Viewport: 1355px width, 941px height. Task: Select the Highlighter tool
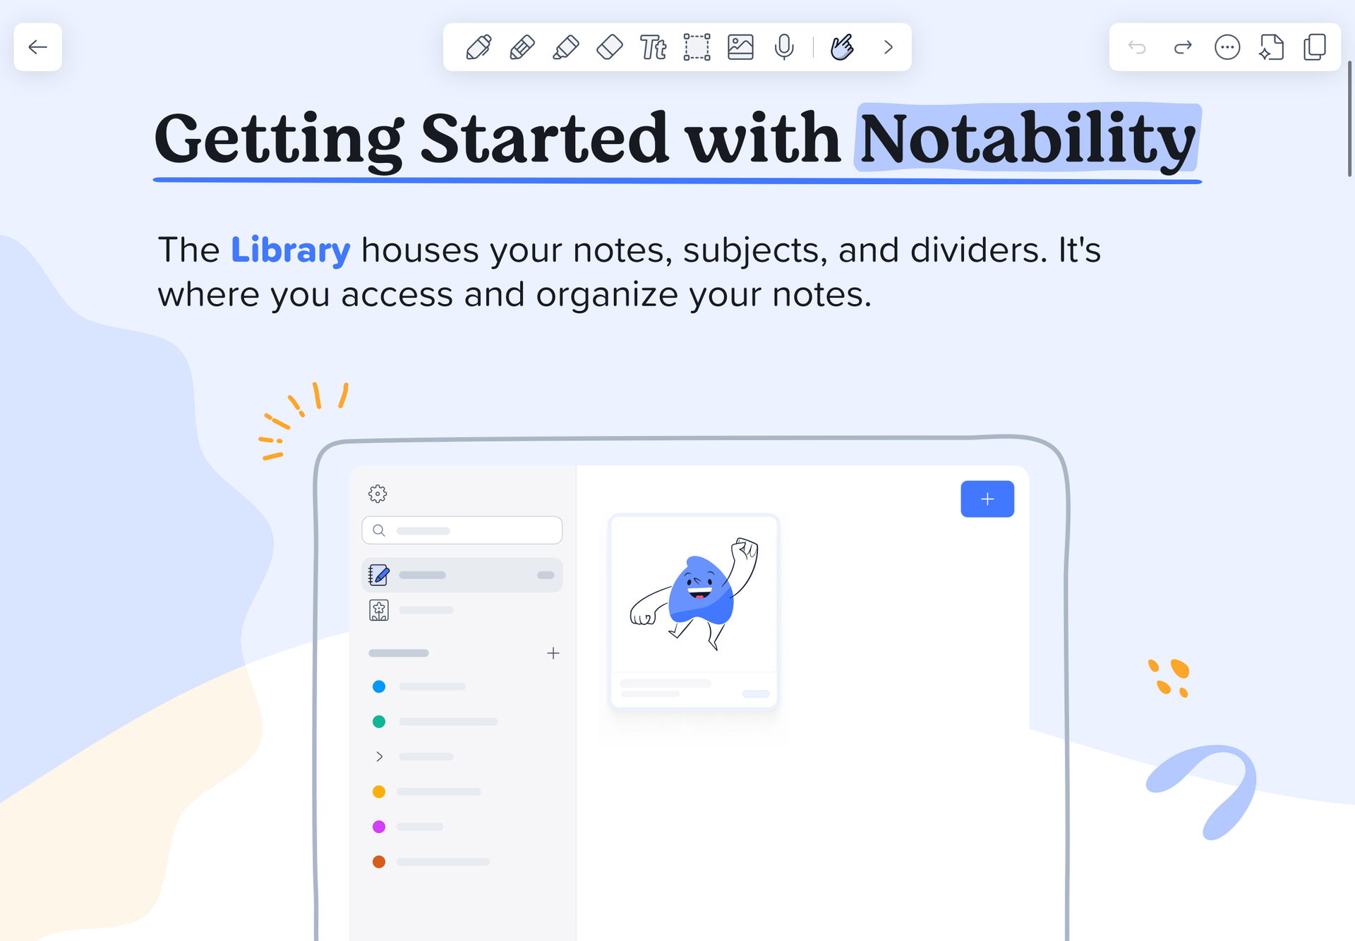(566, 47)
